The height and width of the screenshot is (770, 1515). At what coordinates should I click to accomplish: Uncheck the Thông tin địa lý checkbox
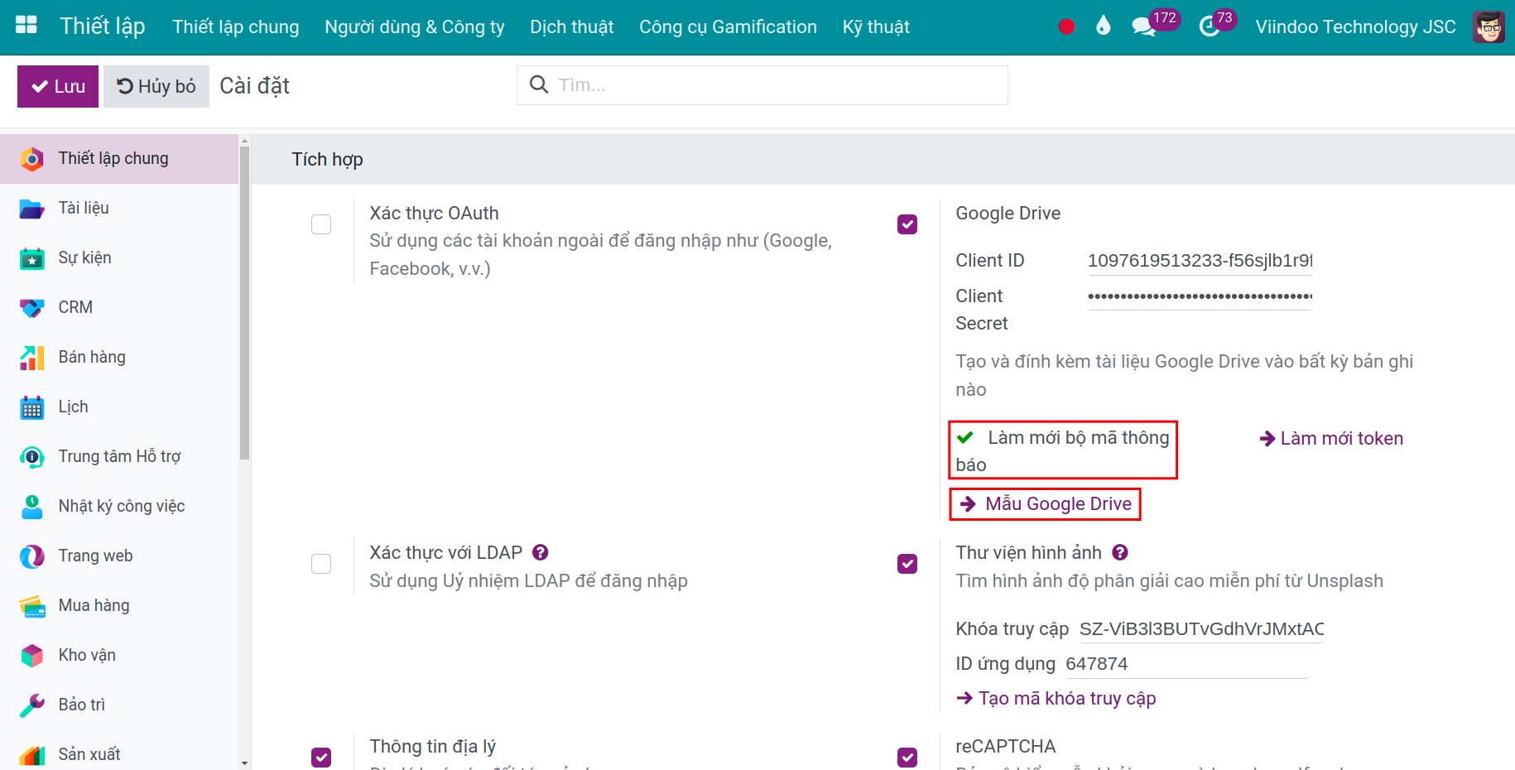pyautogui.click(x=321, y=758)
